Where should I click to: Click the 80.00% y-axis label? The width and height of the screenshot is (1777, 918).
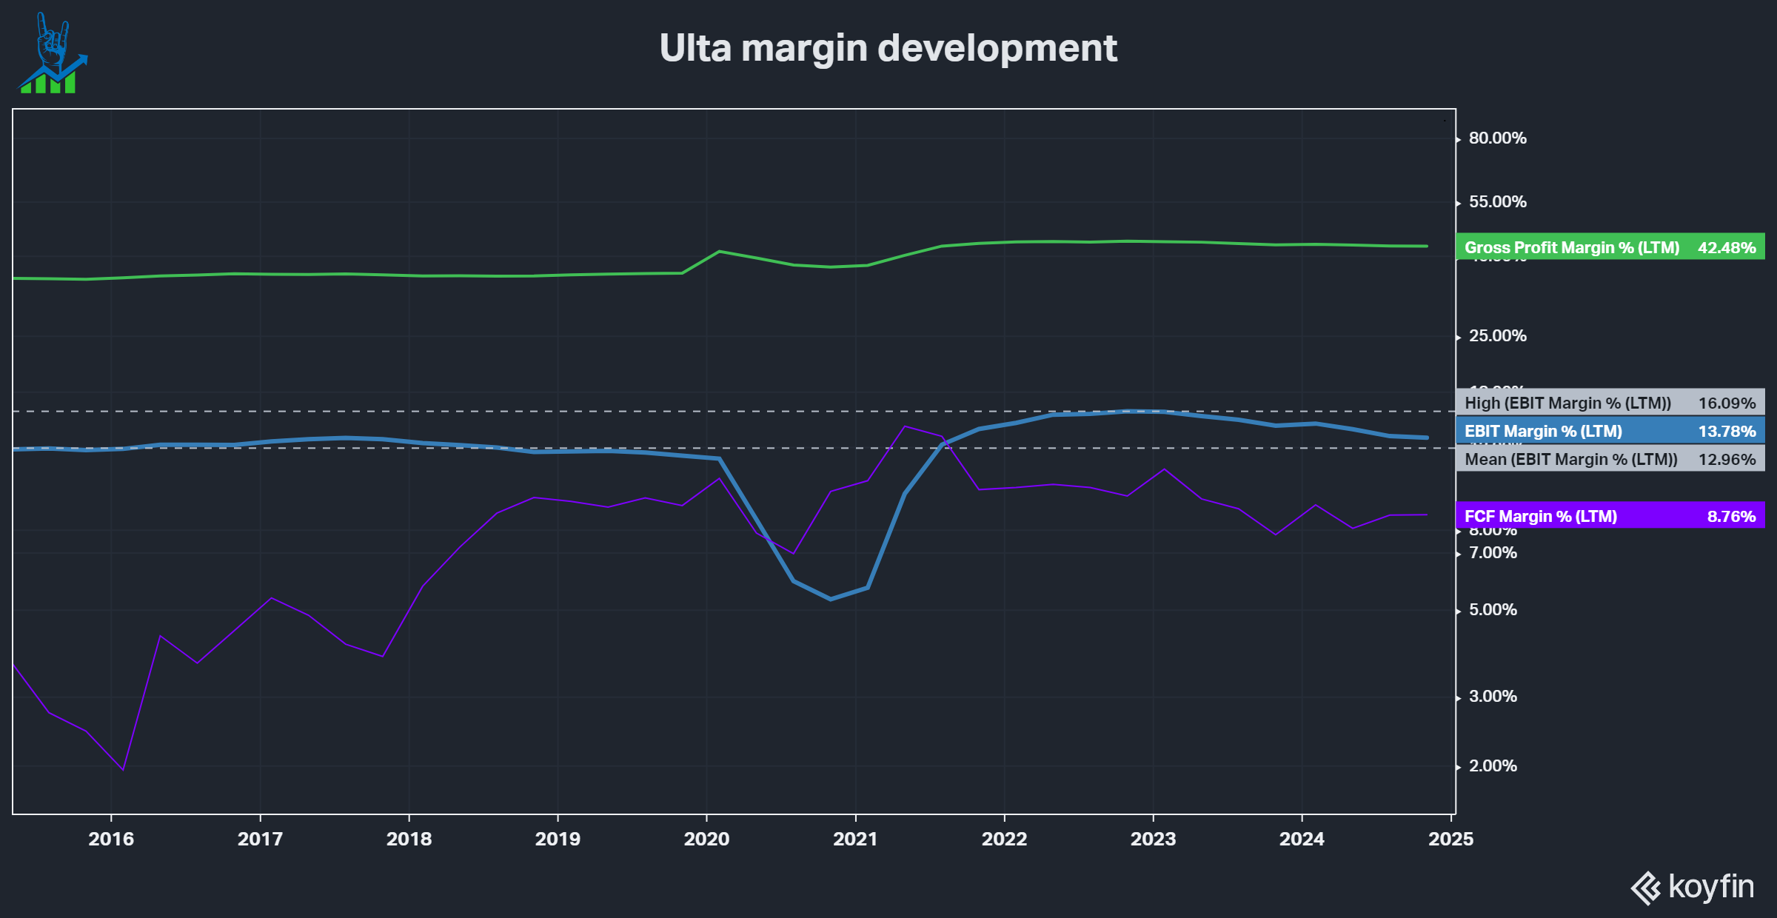(x=1498, y=138)
